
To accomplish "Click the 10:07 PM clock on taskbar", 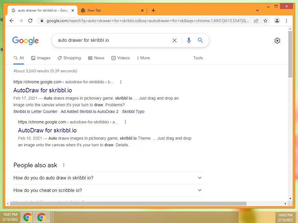I will pyautogui.click(x=10, y=217).
